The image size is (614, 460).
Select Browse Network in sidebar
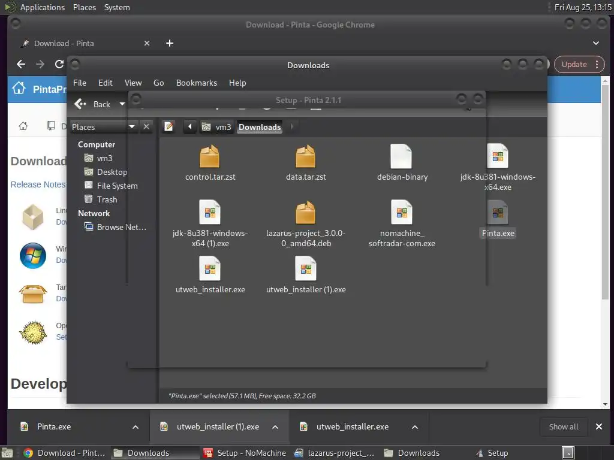pos(116,227)
